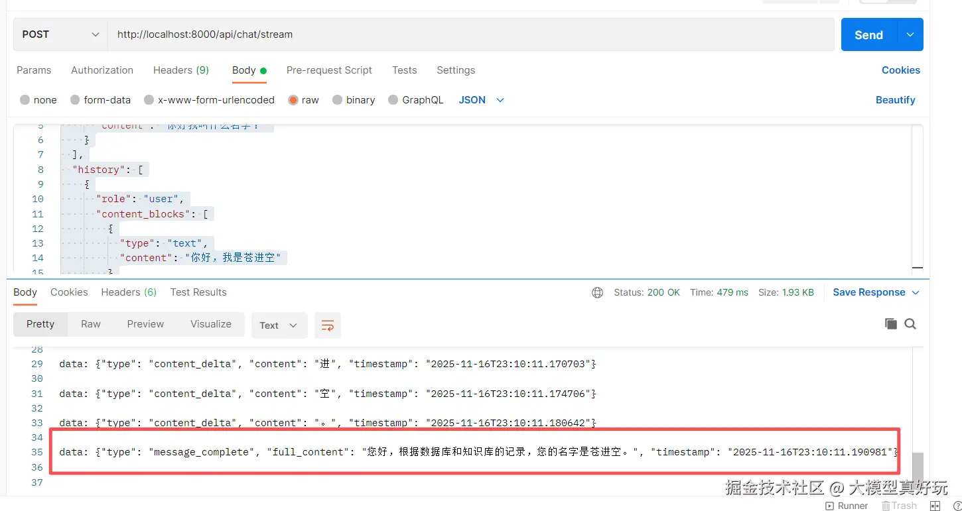
Task: Toggle line wrap in the response viewer
Action: (328, 325)
